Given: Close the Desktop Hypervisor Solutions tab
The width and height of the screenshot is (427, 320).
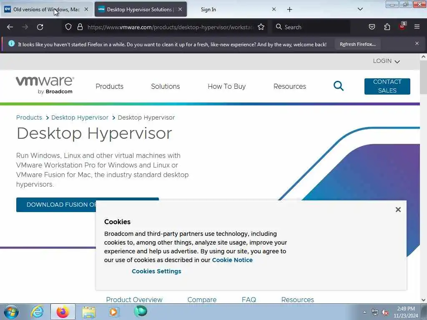Looking at the screenshot, I should [180, 9].
